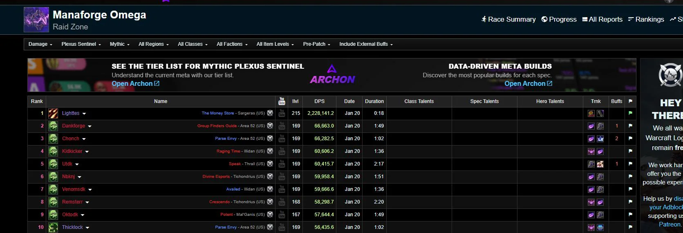Open the Damage metric dropdown
683x233 pixels.
pos(40,44)
